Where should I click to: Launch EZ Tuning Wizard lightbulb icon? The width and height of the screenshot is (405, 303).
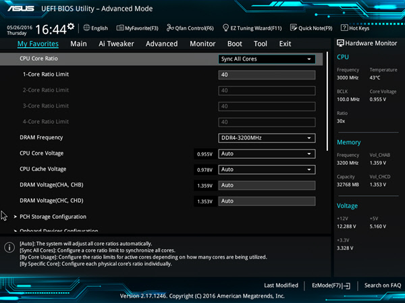click(x=225, y=28)
